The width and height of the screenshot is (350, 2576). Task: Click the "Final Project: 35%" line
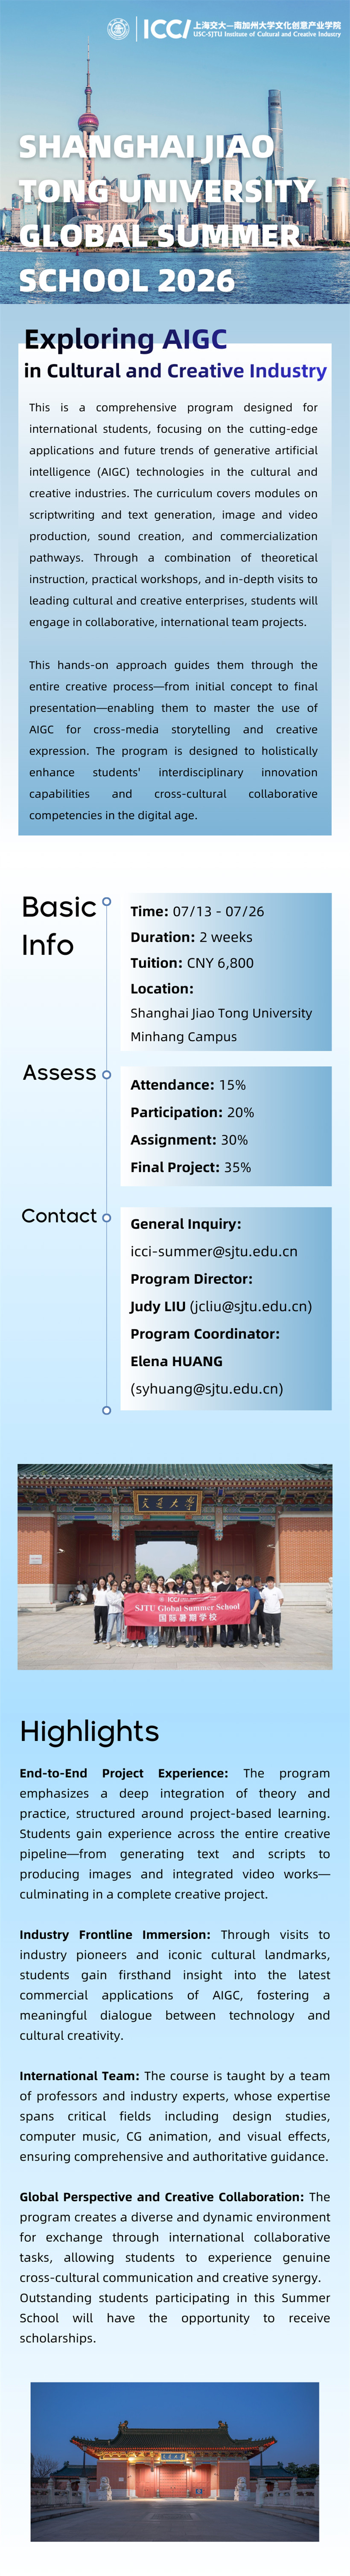click(190, 1167)
